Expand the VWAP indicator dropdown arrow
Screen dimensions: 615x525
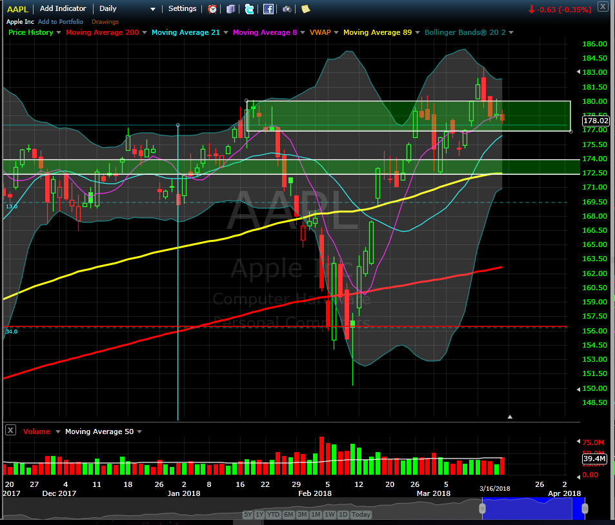pyautogui.click(x=336, y=32)
